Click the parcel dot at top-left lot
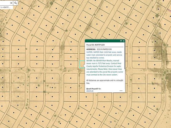 click(22, 8)
